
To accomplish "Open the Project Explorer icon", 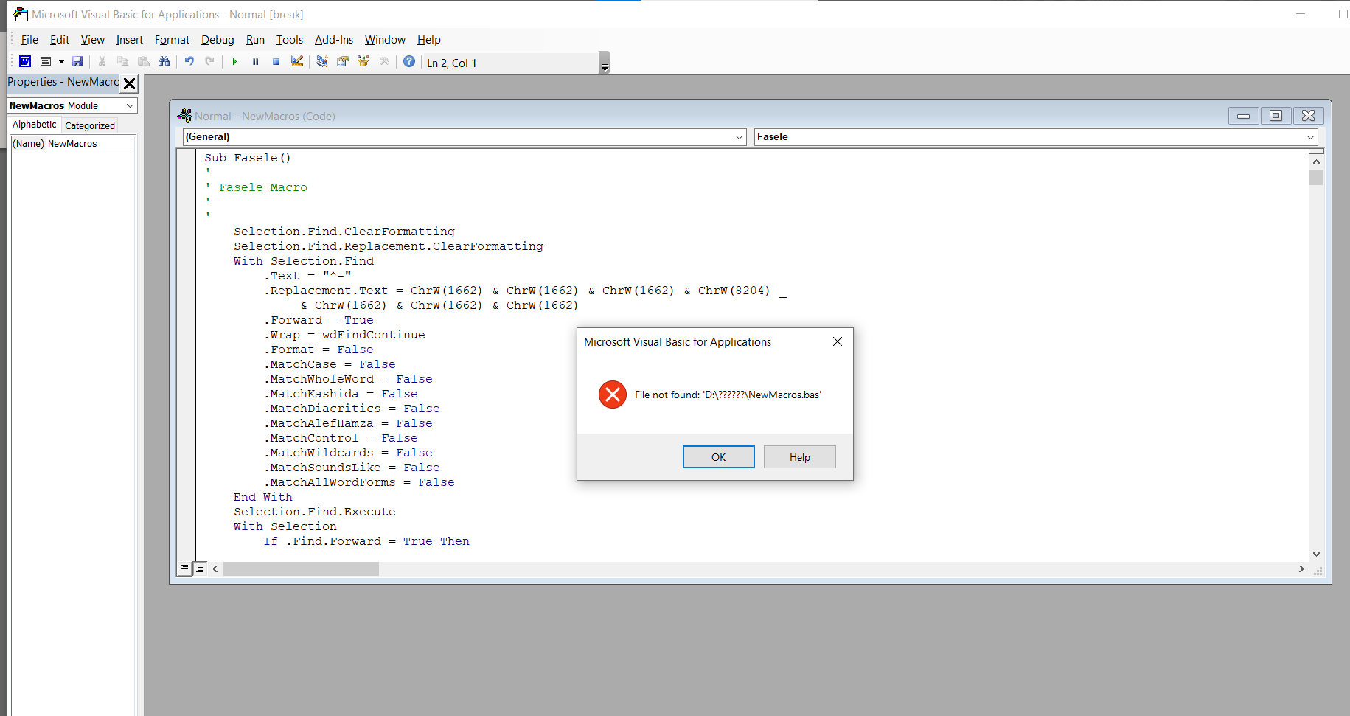I will pos(322,62).
